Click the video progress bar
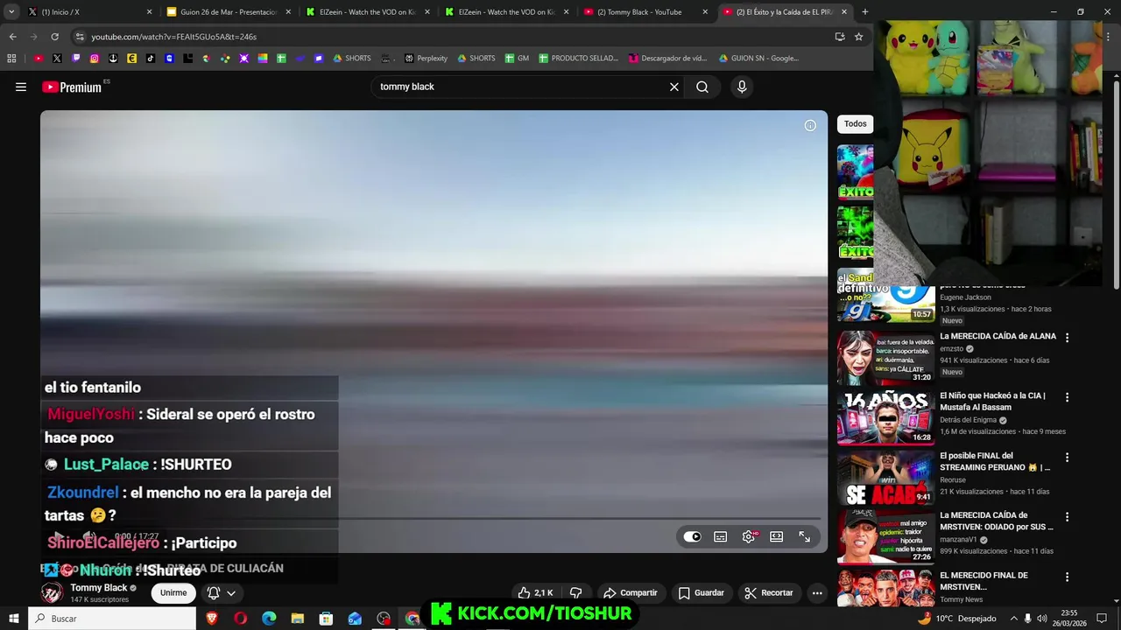This screenshot has width=1121, height=630. [434, 519]
